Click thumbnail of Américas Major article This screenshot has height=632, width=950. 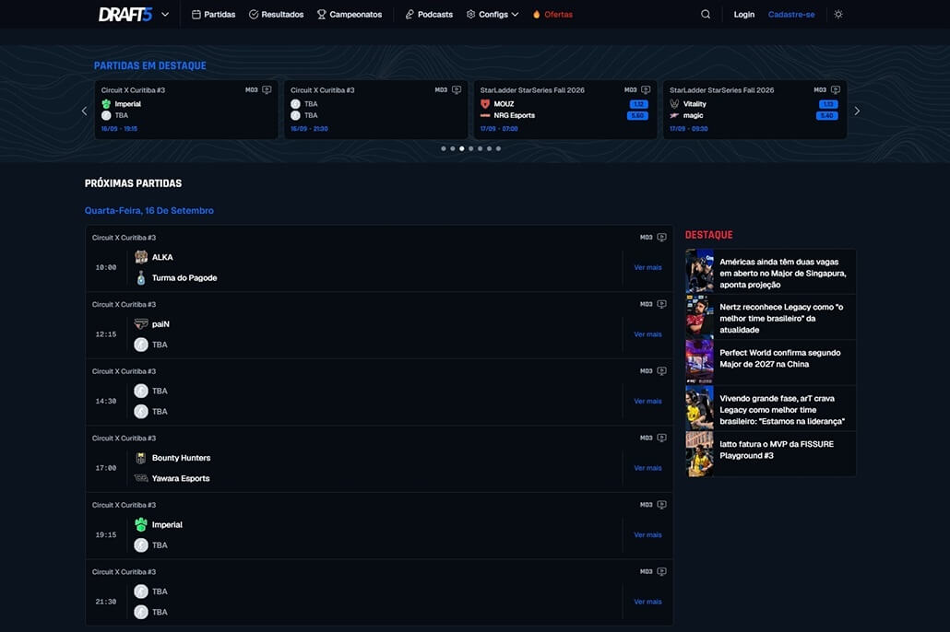[x=699, y=271]
